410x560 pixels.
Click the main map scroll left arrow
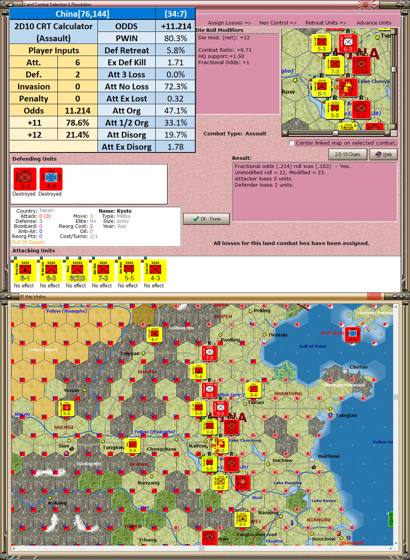coord(14,549)
